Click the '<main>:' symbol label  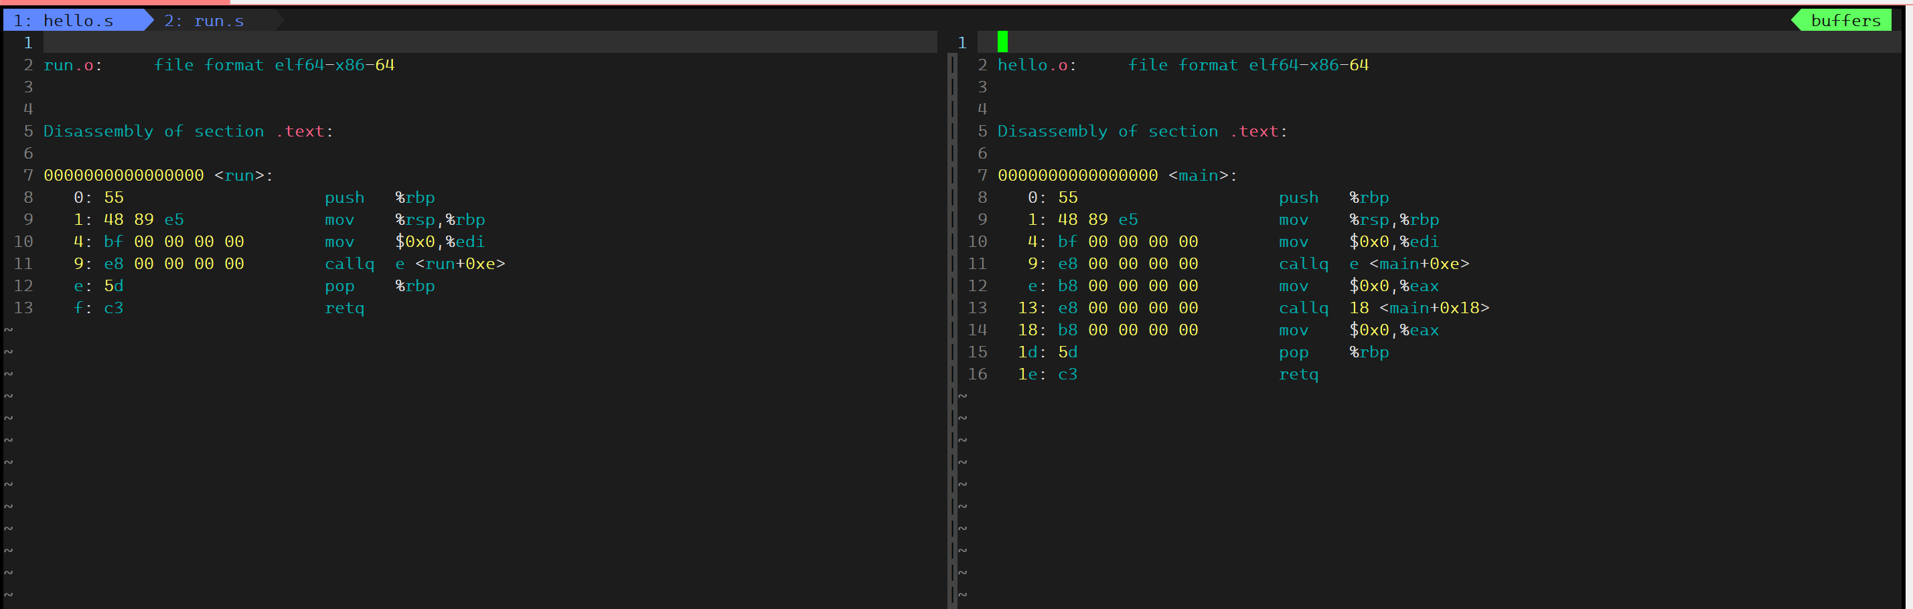click(1203, 176)
